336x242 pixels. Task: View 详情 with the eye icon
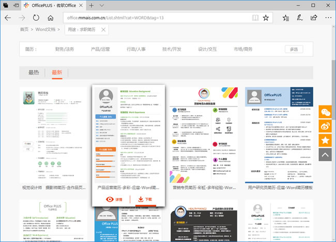[114, 200]
